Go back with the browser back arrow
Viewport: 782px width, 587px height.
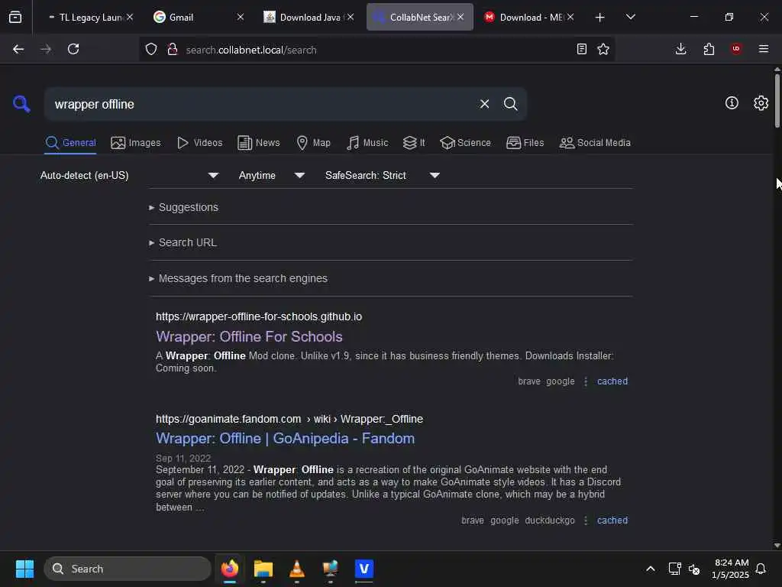point(18,49)
